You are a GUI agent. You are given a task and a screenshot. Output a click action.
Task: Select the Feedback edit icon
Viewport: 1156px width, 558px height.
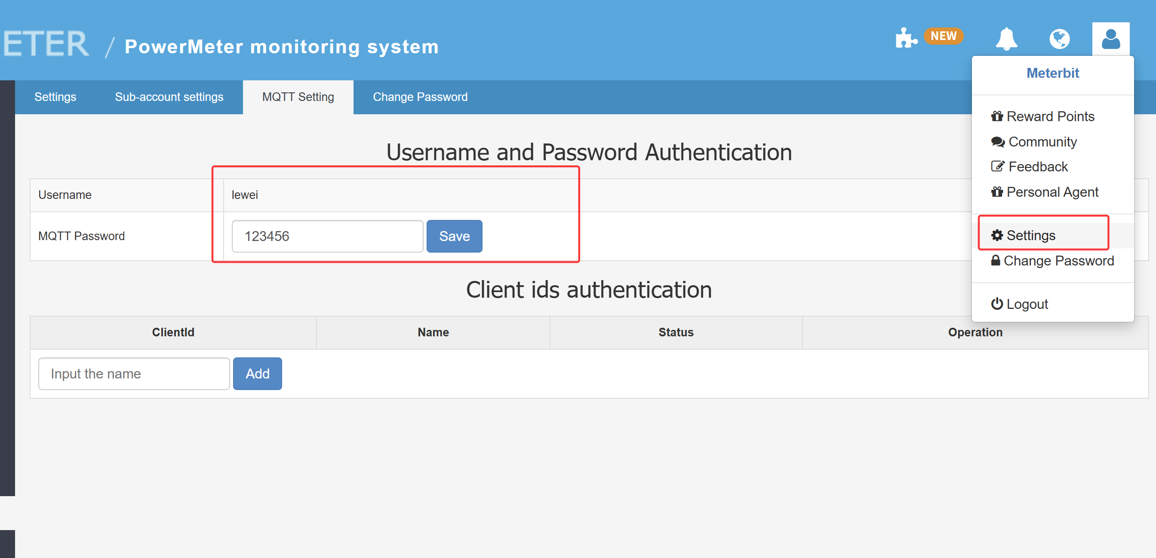click(x=997, y=166)
